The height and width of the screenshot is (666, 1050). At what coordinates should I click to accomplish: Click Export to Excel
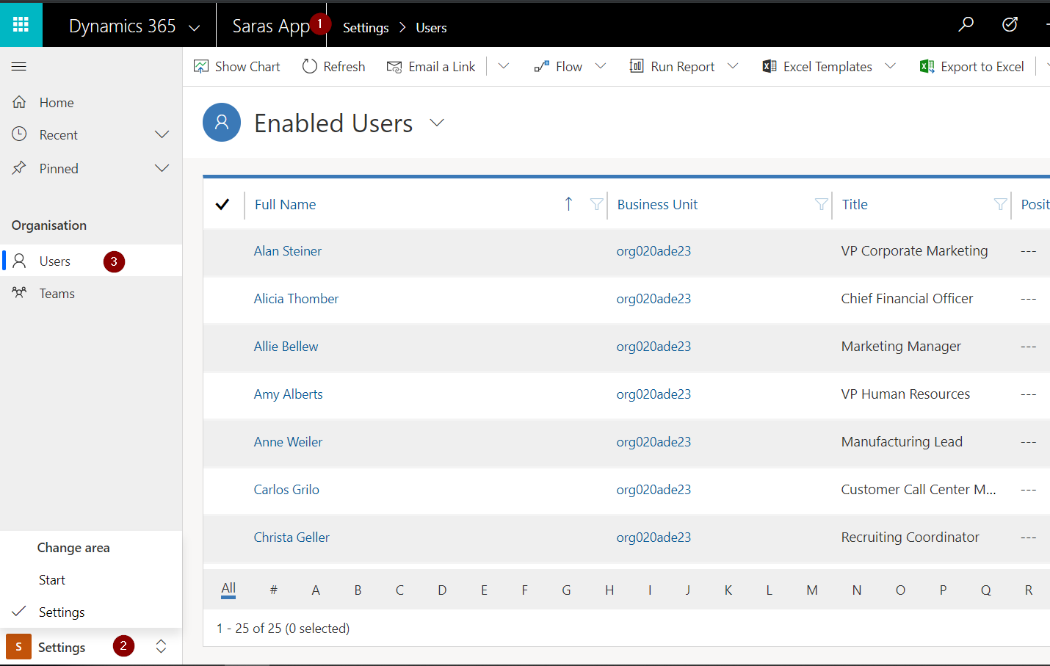click(x=972, y=67)
